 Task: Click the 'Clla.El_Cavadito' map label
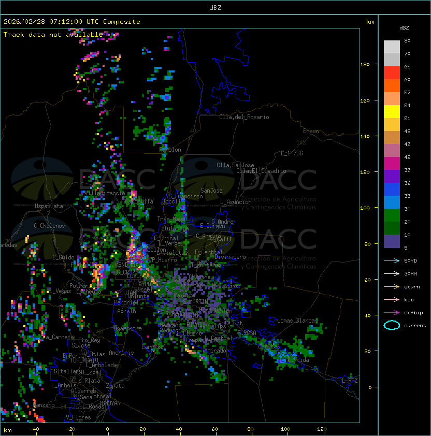point(261,171)
